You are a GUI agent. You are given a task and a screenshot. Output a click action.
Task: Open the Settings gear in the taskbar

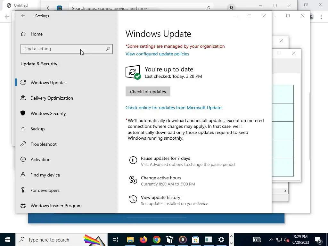221,240
